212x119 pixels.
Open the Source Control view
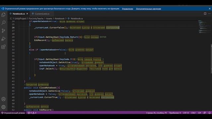click(x=3, y=31)
